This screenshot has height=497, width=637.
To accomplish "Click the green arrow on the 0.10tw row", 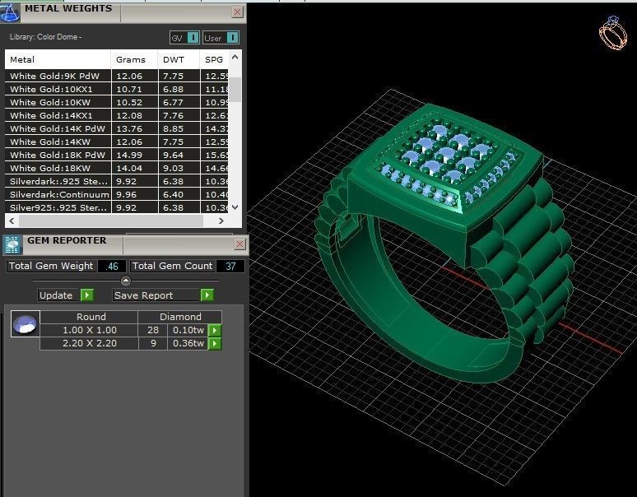I will click(x=215, y=330).
